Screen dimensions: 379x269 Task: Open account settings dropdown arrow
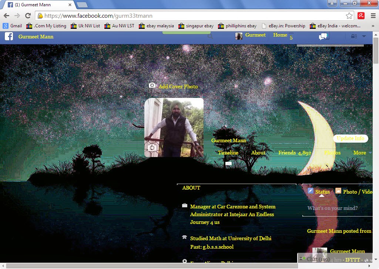(x=364, y=37)
